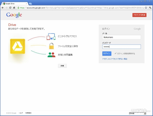Go to the home page icon
The image size is (153, 116).
pyautogui.click(x=14, y=8)
